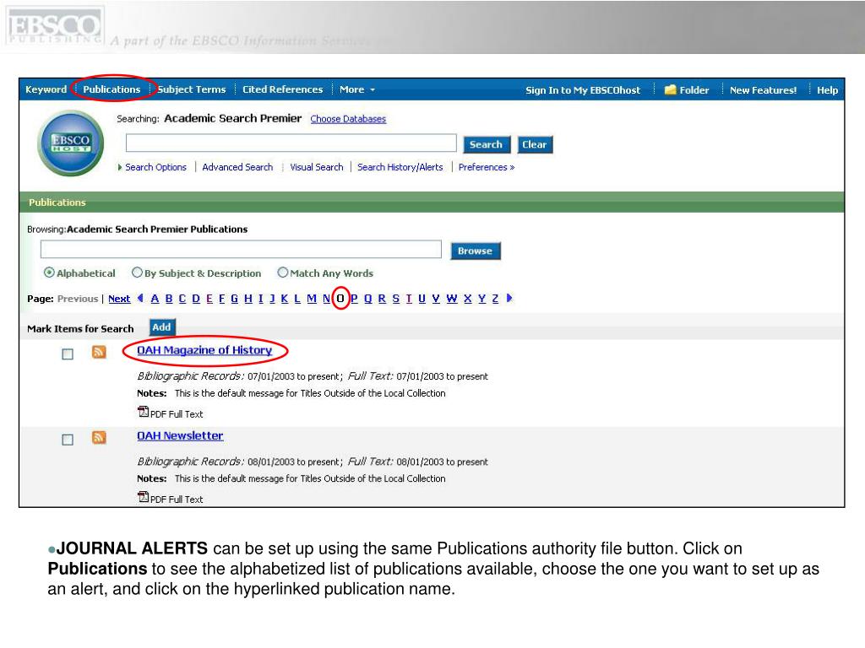The width and height of the screenshot is (865, 648).
Task: Open the Keyword tab
Action: 46,89
